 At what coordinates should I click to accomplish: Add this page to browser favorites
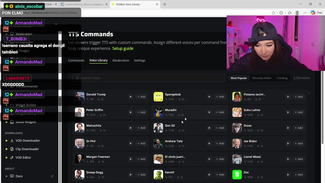point(273,13)
